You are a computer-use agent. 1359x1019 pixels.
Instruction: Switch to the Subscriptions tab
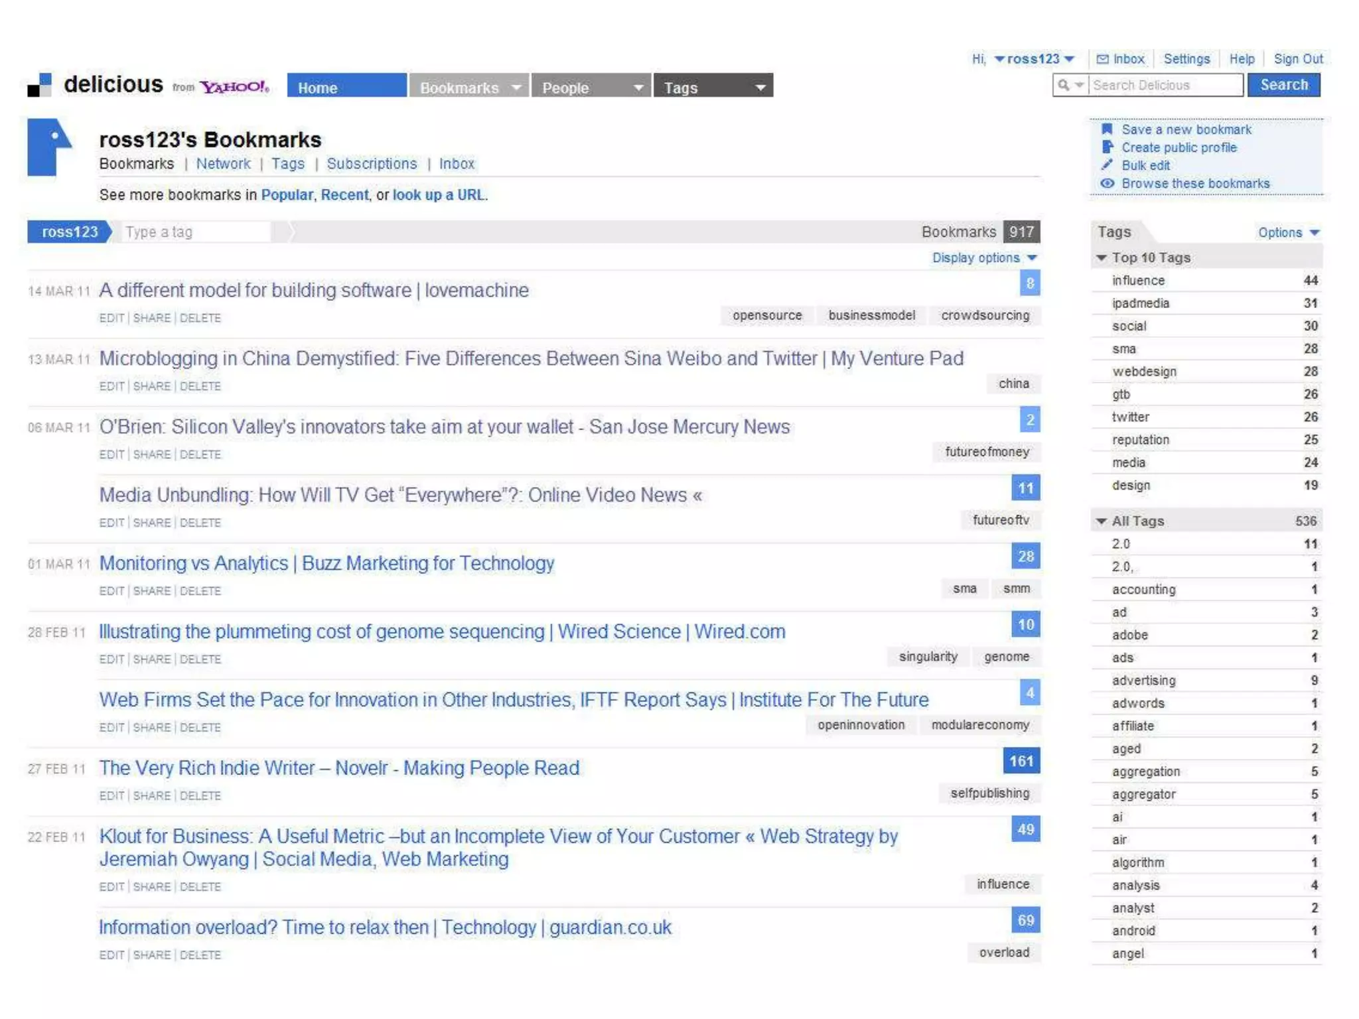[372, 164]
